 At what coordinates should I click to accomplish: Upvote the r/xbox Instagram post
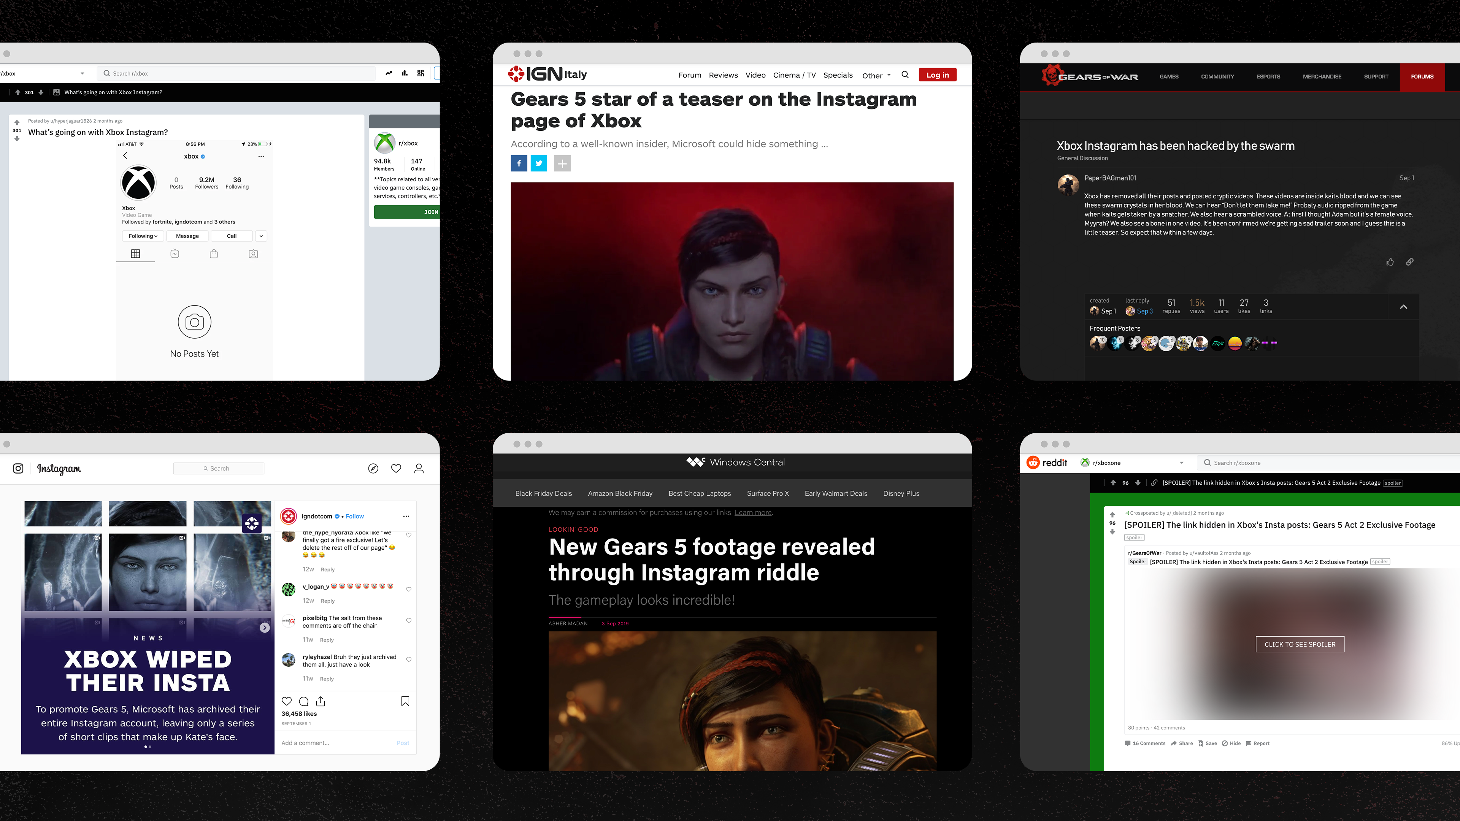[17, 122]
